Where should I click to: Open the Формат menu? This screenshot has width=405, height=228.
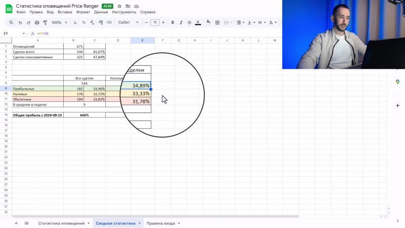coord(83,12)
